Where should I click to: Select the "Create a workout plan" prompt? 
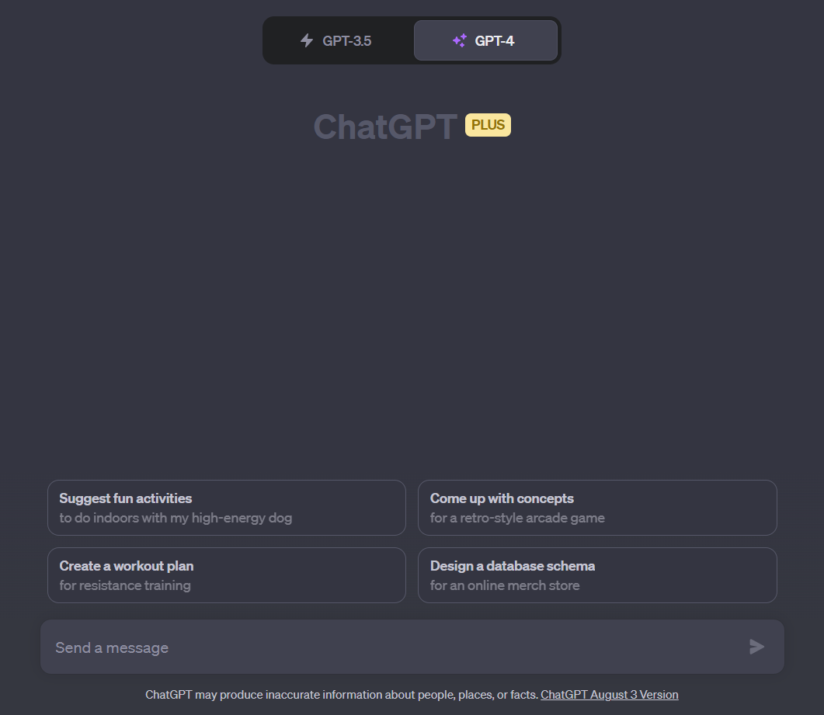coord(226,575)
